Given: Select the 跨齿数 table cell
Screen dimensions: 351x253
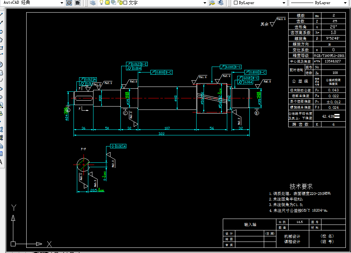Looking at the screenshot, I should pos(301,124).
